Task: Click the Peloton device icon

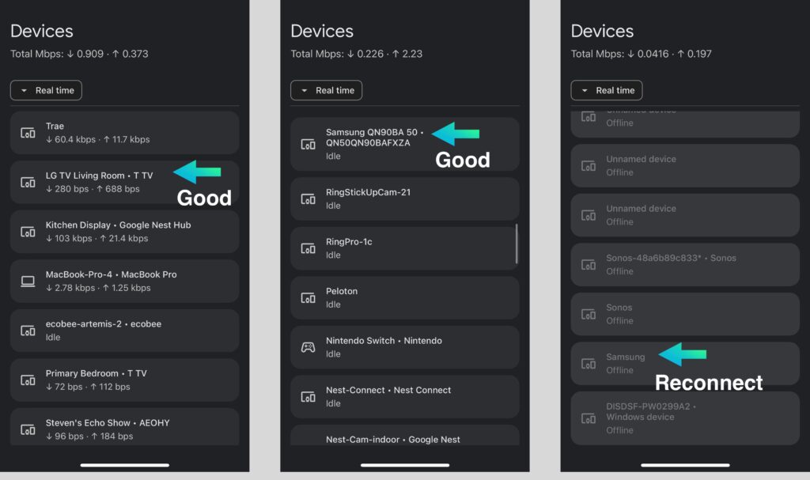Action: [308, 298]
